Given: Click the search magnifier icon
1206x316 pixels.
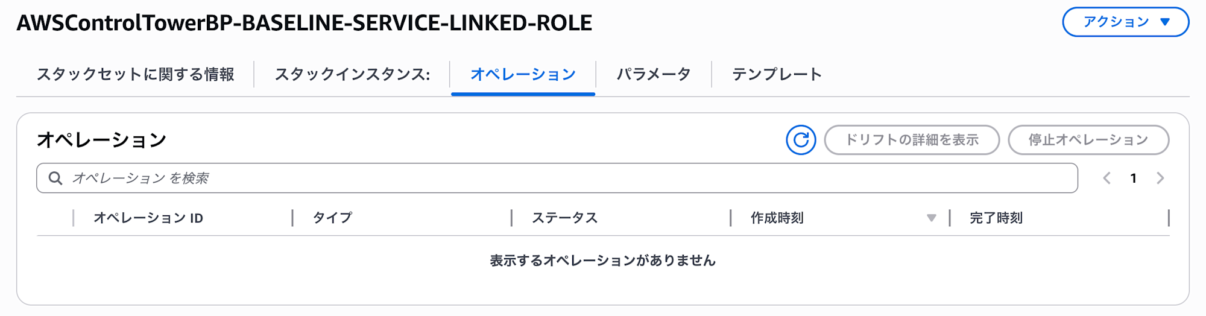Looking at the screenshot, I should [55, 179].
